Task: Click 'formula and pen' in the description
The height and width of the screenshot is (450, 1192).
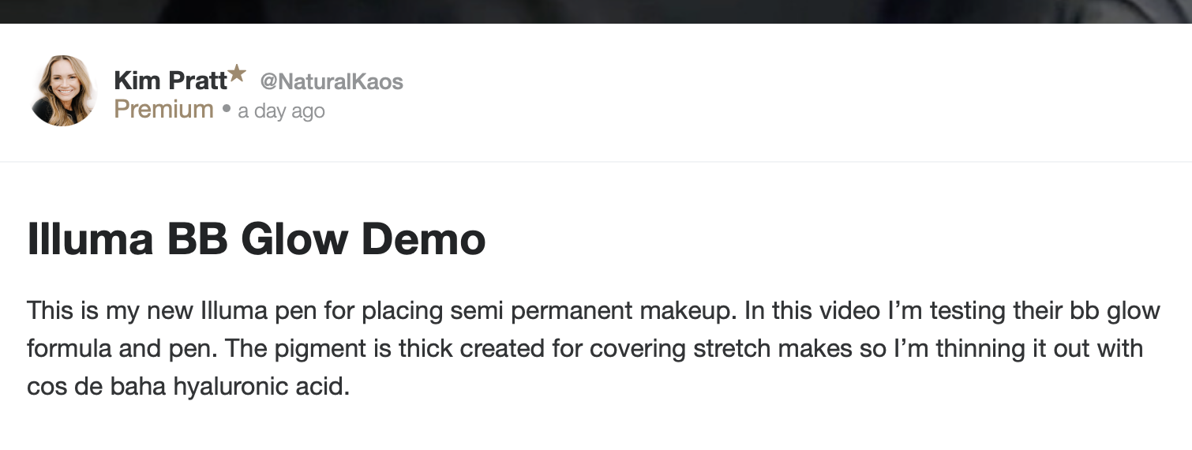Action: [117, 349]
